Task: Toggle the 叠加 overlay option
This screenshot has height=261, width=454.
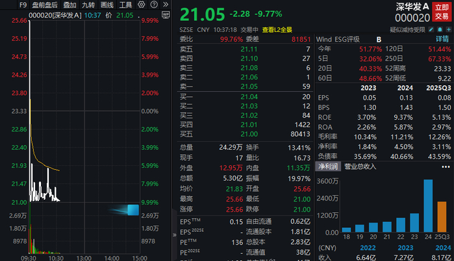Action: 69,4
